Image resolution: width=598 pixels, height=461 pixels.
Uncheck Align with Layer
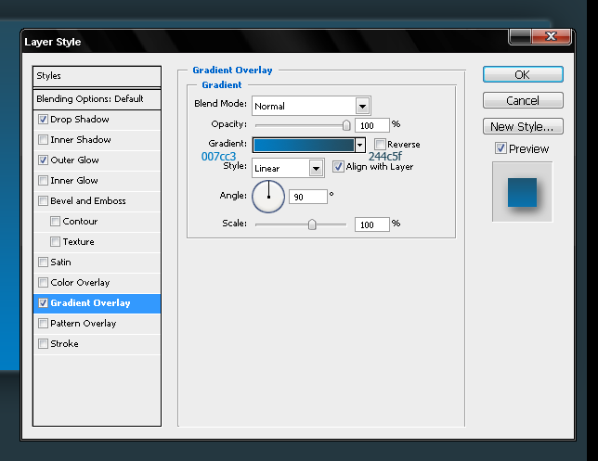tap(338, 167)
